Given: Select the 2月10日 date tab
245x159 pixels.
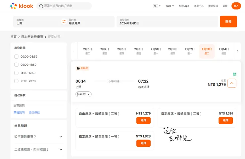Looking at the screenshot, I should coord(156,51).
